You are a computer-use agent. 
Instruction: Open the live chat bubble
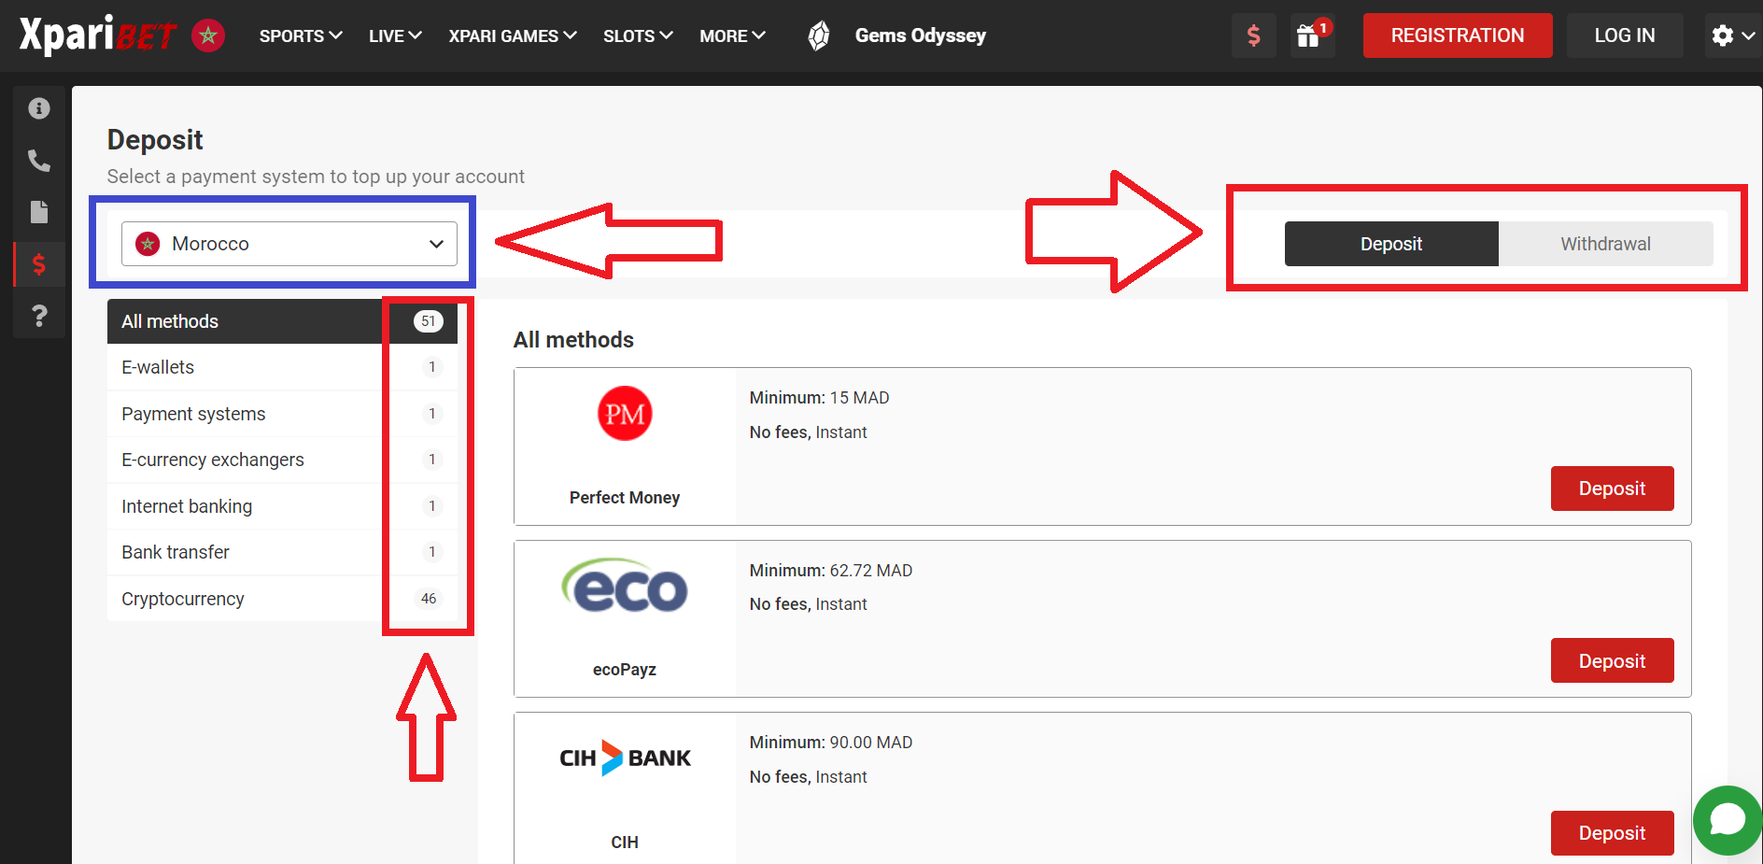[1728, 820]
